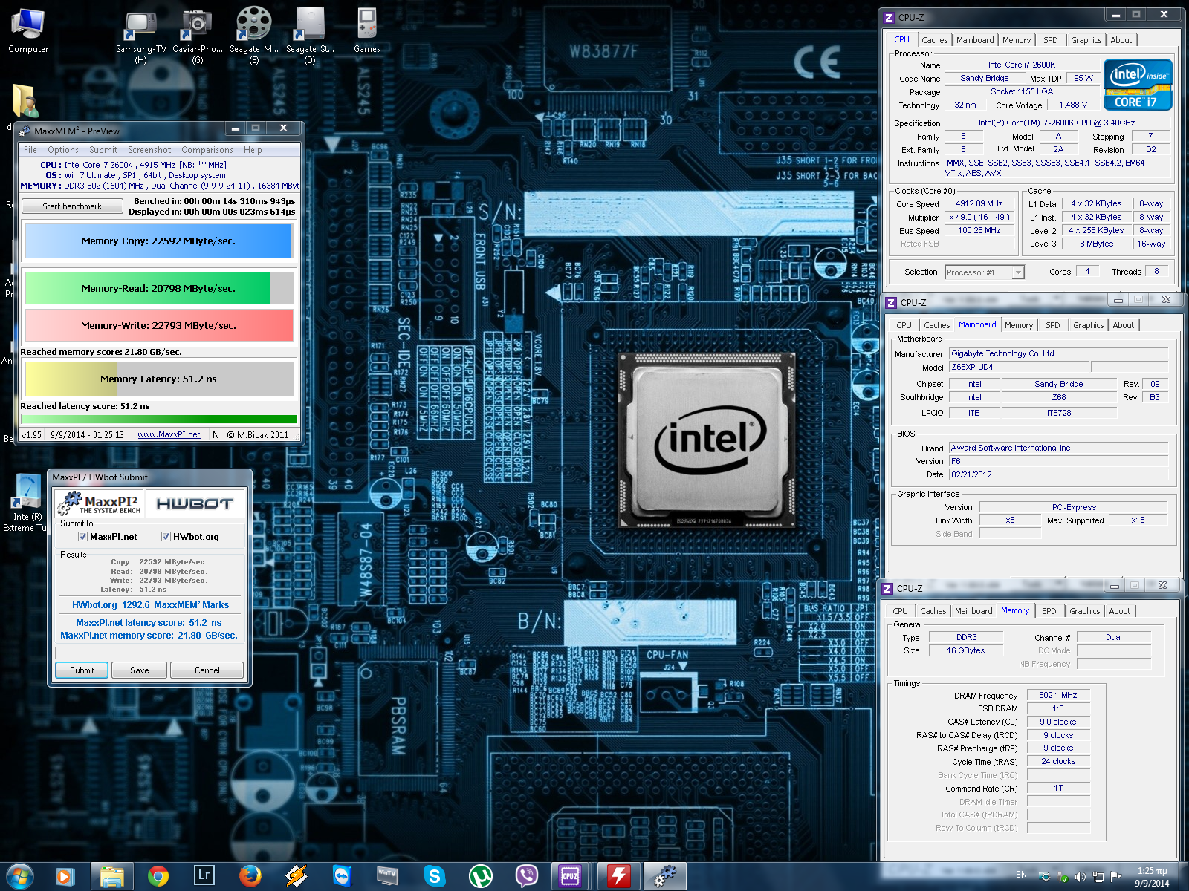Image resolution: width=1189 pixels, height=891 pixels.
Task: Open Windows Explorer from the taskbar
Action: tap(112, 877)
